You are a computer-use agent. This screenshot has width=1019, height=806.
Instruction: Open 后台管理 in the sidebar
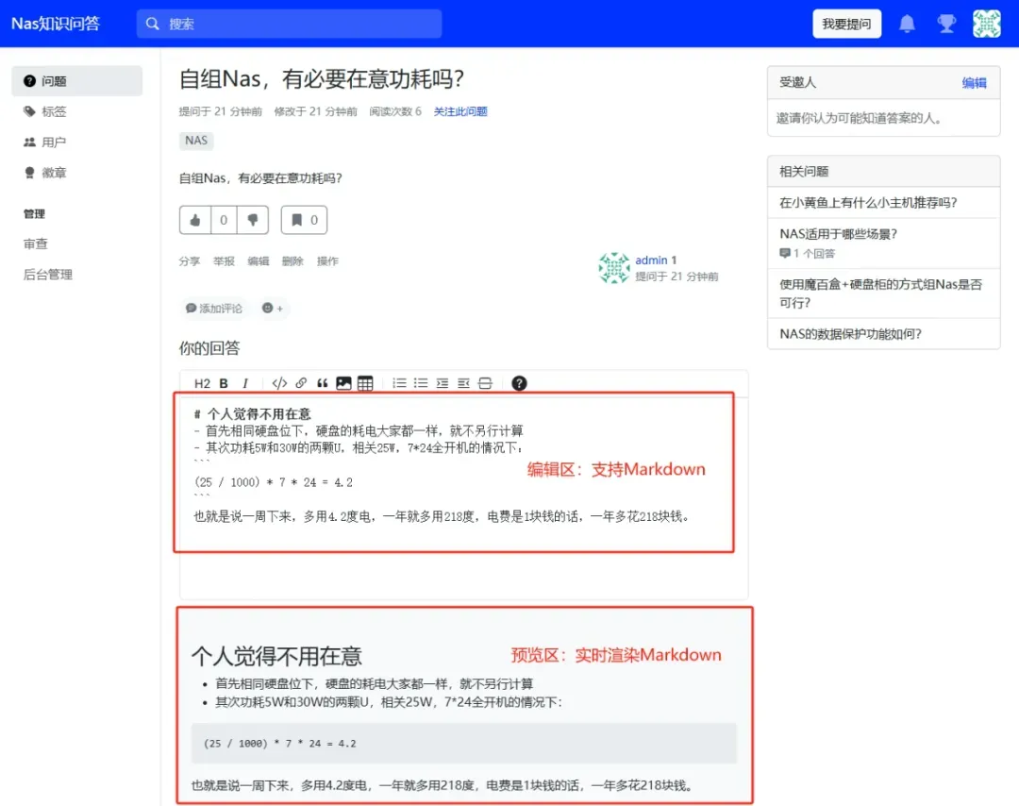[48, 275]
